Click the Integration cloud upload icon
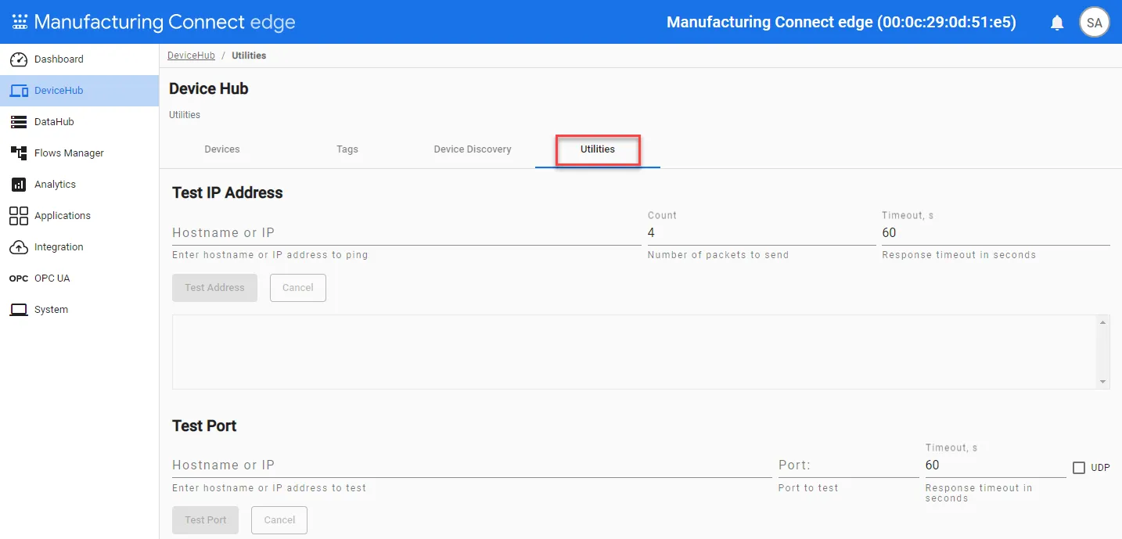Viewport: 1122px width, 539px height. [x=19, y=247]
